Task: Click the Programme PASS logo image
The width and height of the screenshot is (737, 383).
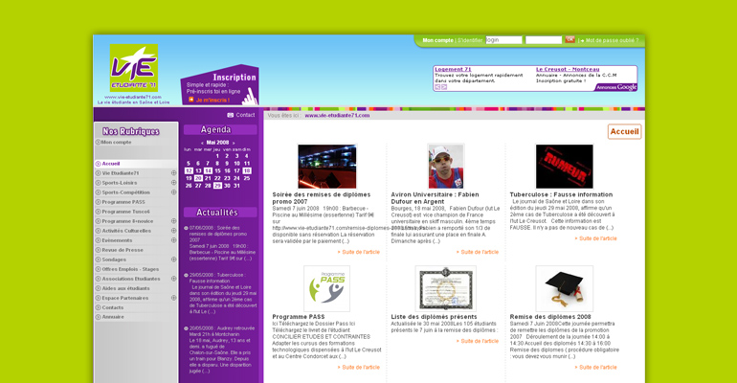Action: (326, 288)
